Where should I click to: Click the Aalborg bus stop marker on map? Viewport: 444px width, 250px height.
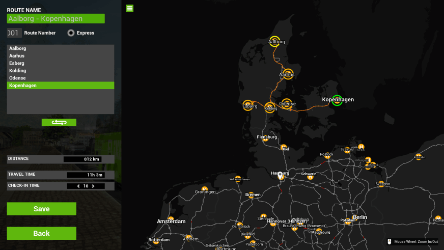(274, 41)
